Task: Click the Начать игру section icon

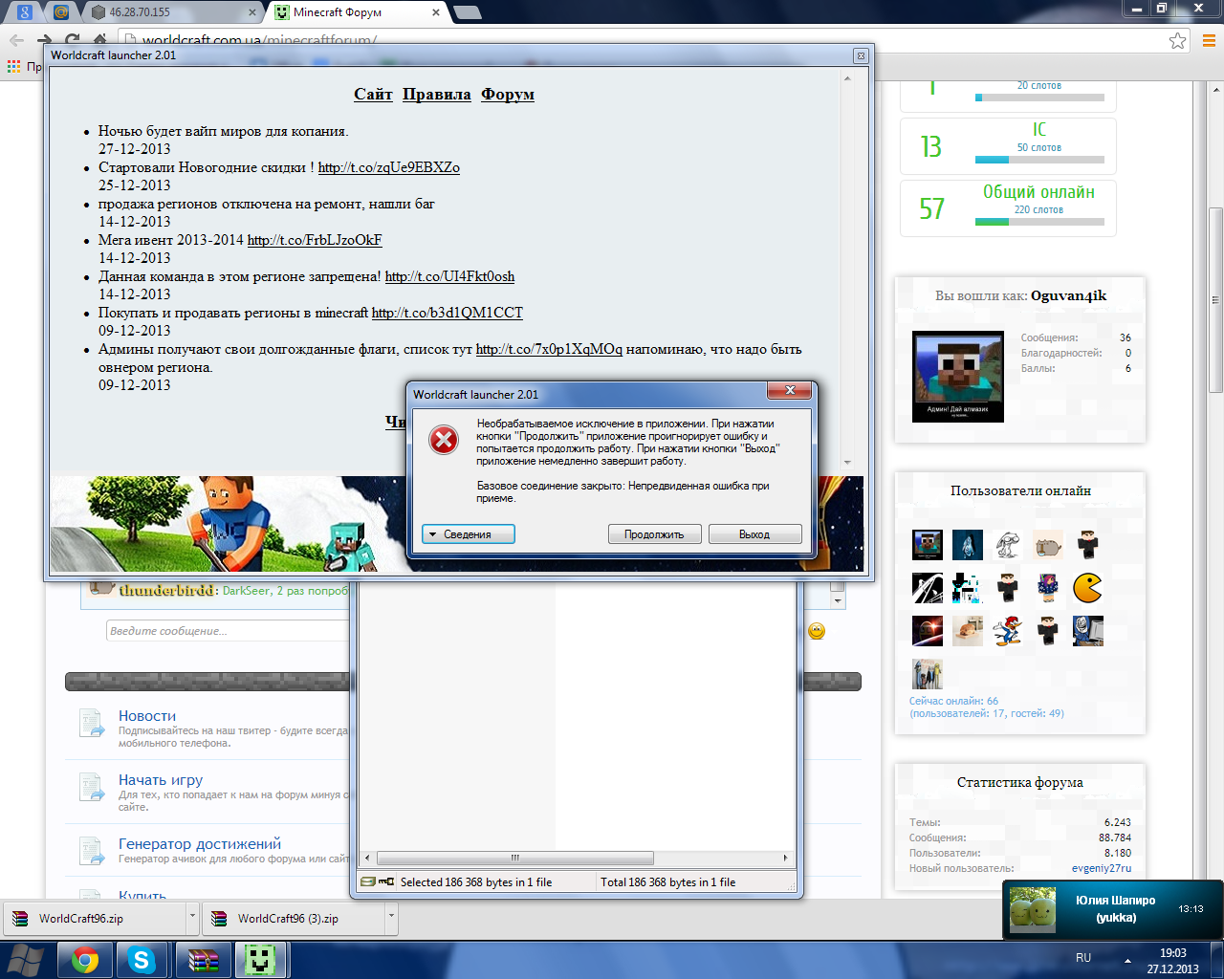Action: point(92,788)
